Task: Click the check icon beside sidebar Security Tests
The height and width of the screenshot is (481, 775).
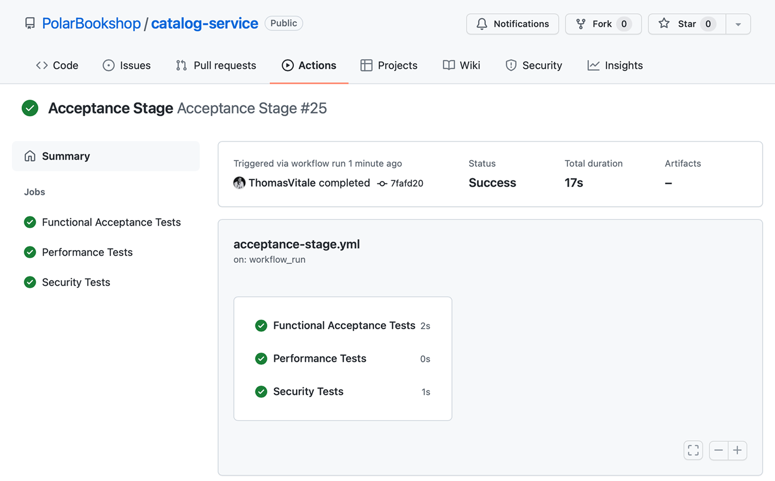Action: pyautogui.click(x=30, y=282)
